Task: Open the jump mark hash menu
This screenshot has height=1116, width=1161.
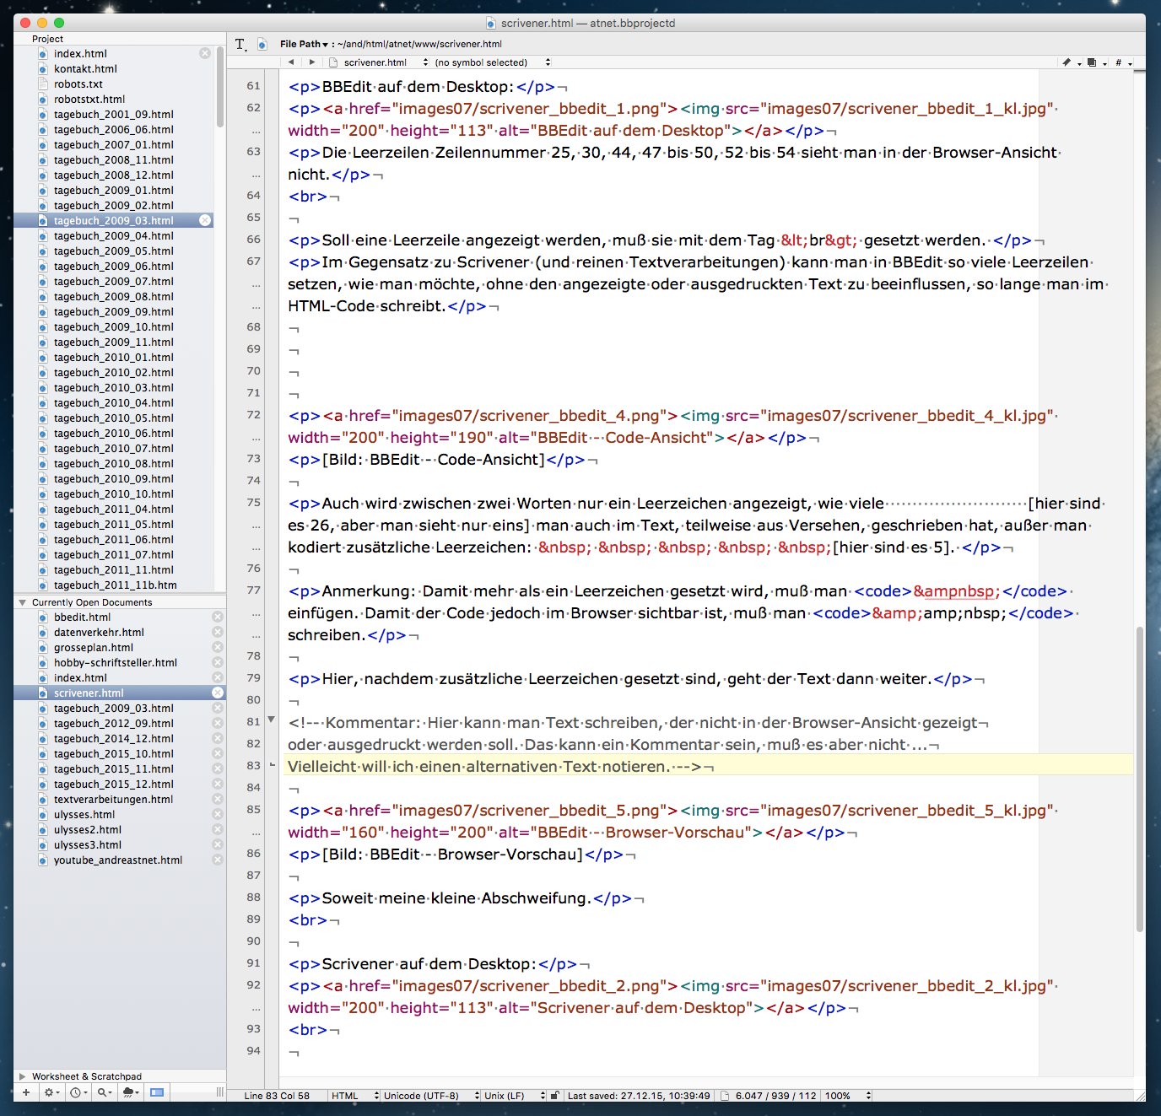Action: pos(1123,62)
